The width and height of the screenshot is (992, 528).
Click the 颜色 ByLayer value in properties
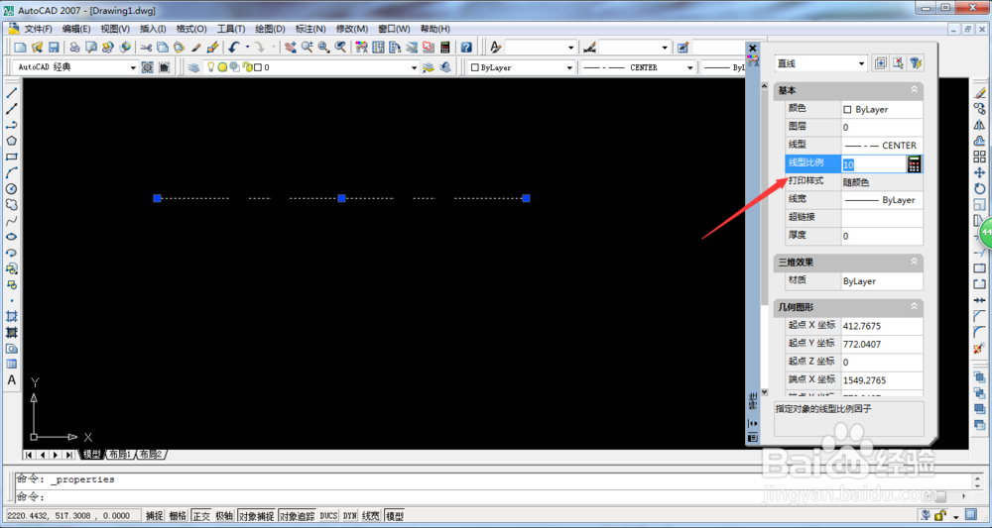(882, 109)
